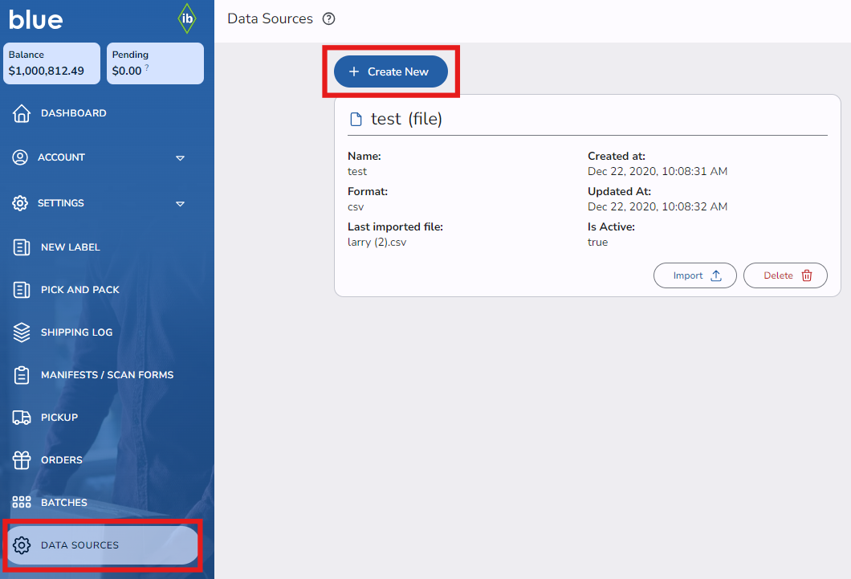
Task: Expand the Account menu arrow
Action: pyautogui.click(x=180, y=158)
